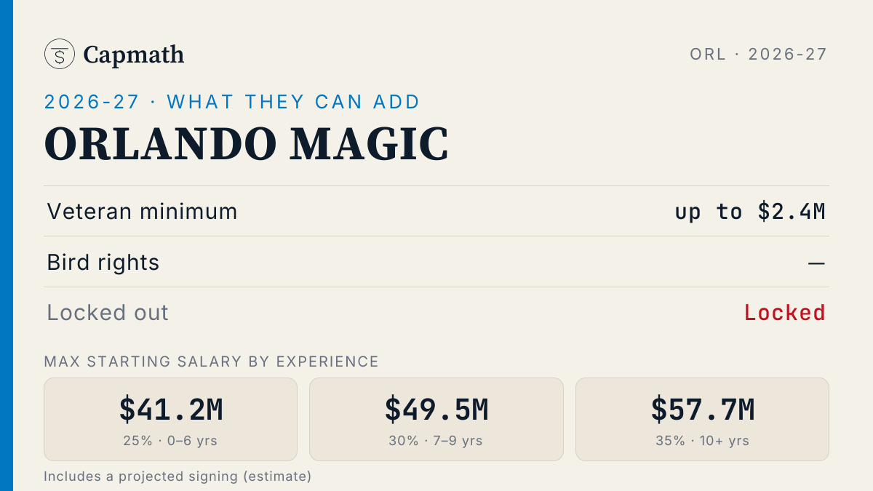Select the $49.5M salary card

436,419
